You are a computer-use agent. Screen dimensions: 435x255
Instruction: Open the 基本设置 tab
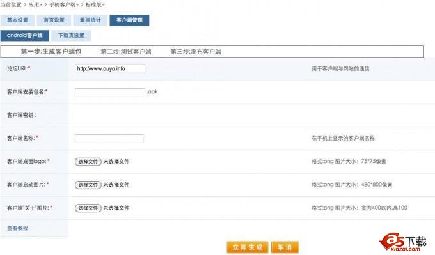pos(17,20)
